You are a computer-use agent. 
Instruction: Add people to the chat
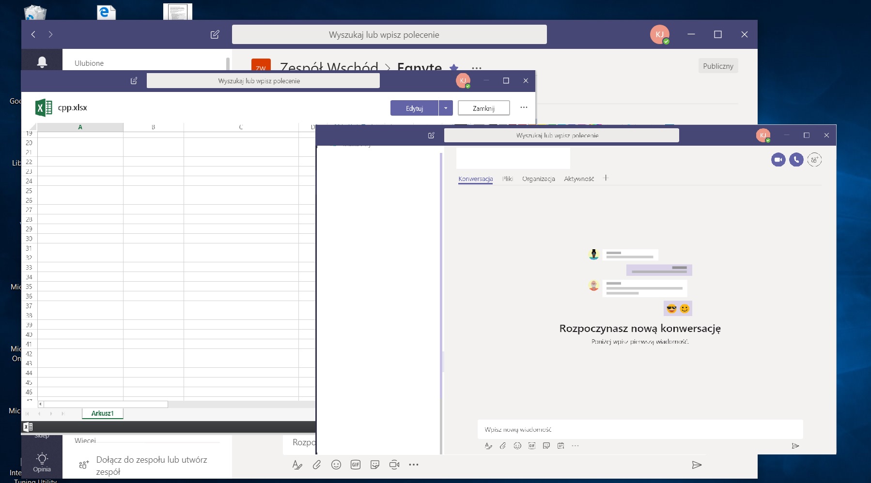[814, 160]
